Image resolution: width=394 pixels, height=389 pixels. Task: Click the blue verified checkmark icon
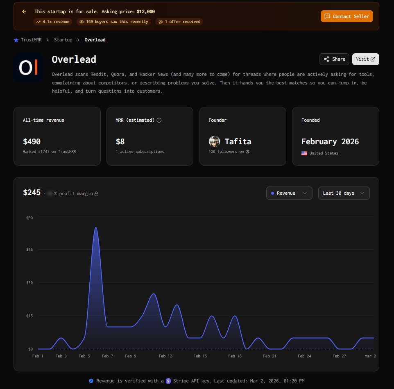pos(91,381)
